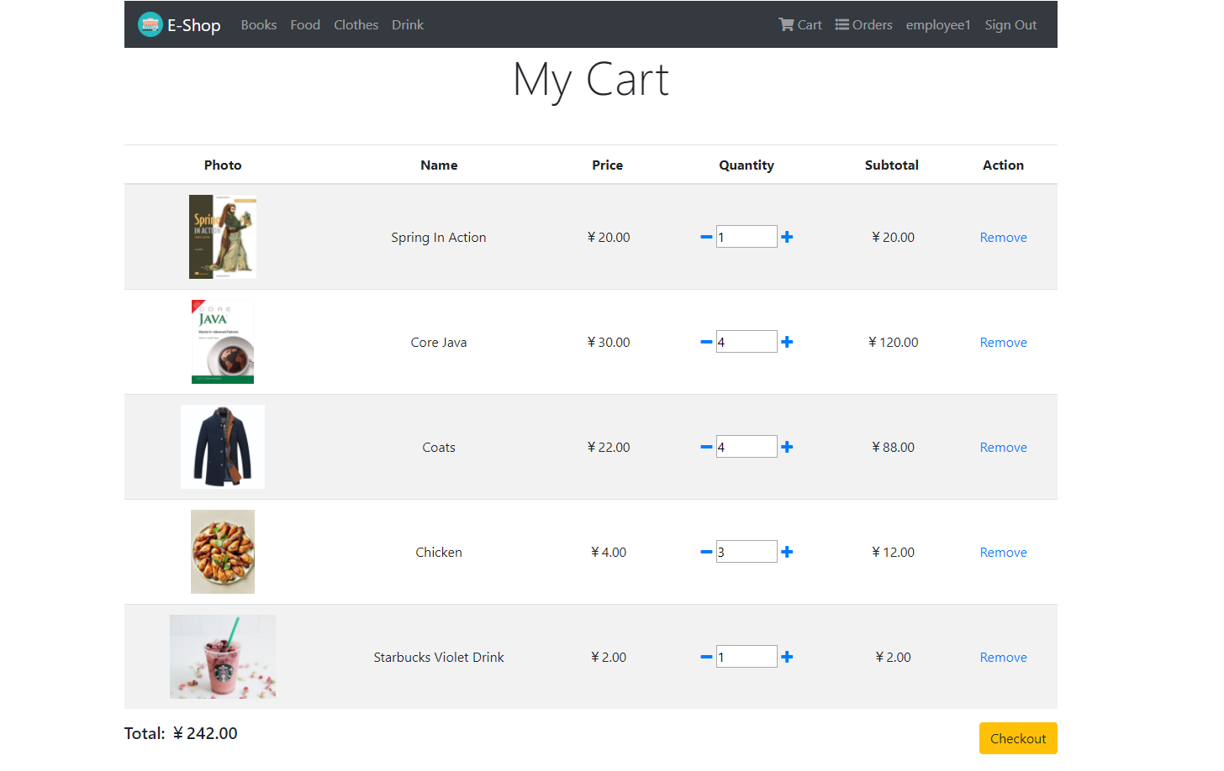Increase quantity of Core Java

coord(787,342)
